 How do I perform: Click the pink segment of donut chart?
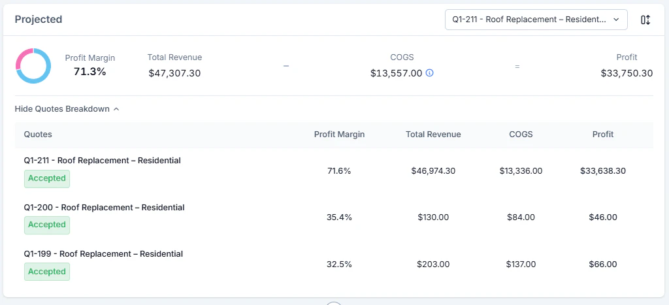coord(22,57)
